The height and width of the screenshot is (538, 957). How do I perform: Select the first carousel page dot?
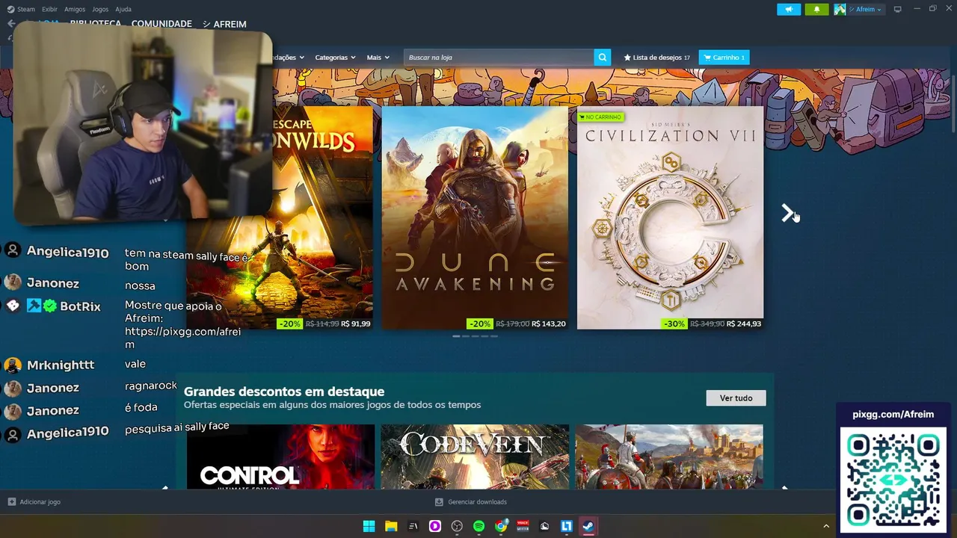456,336
